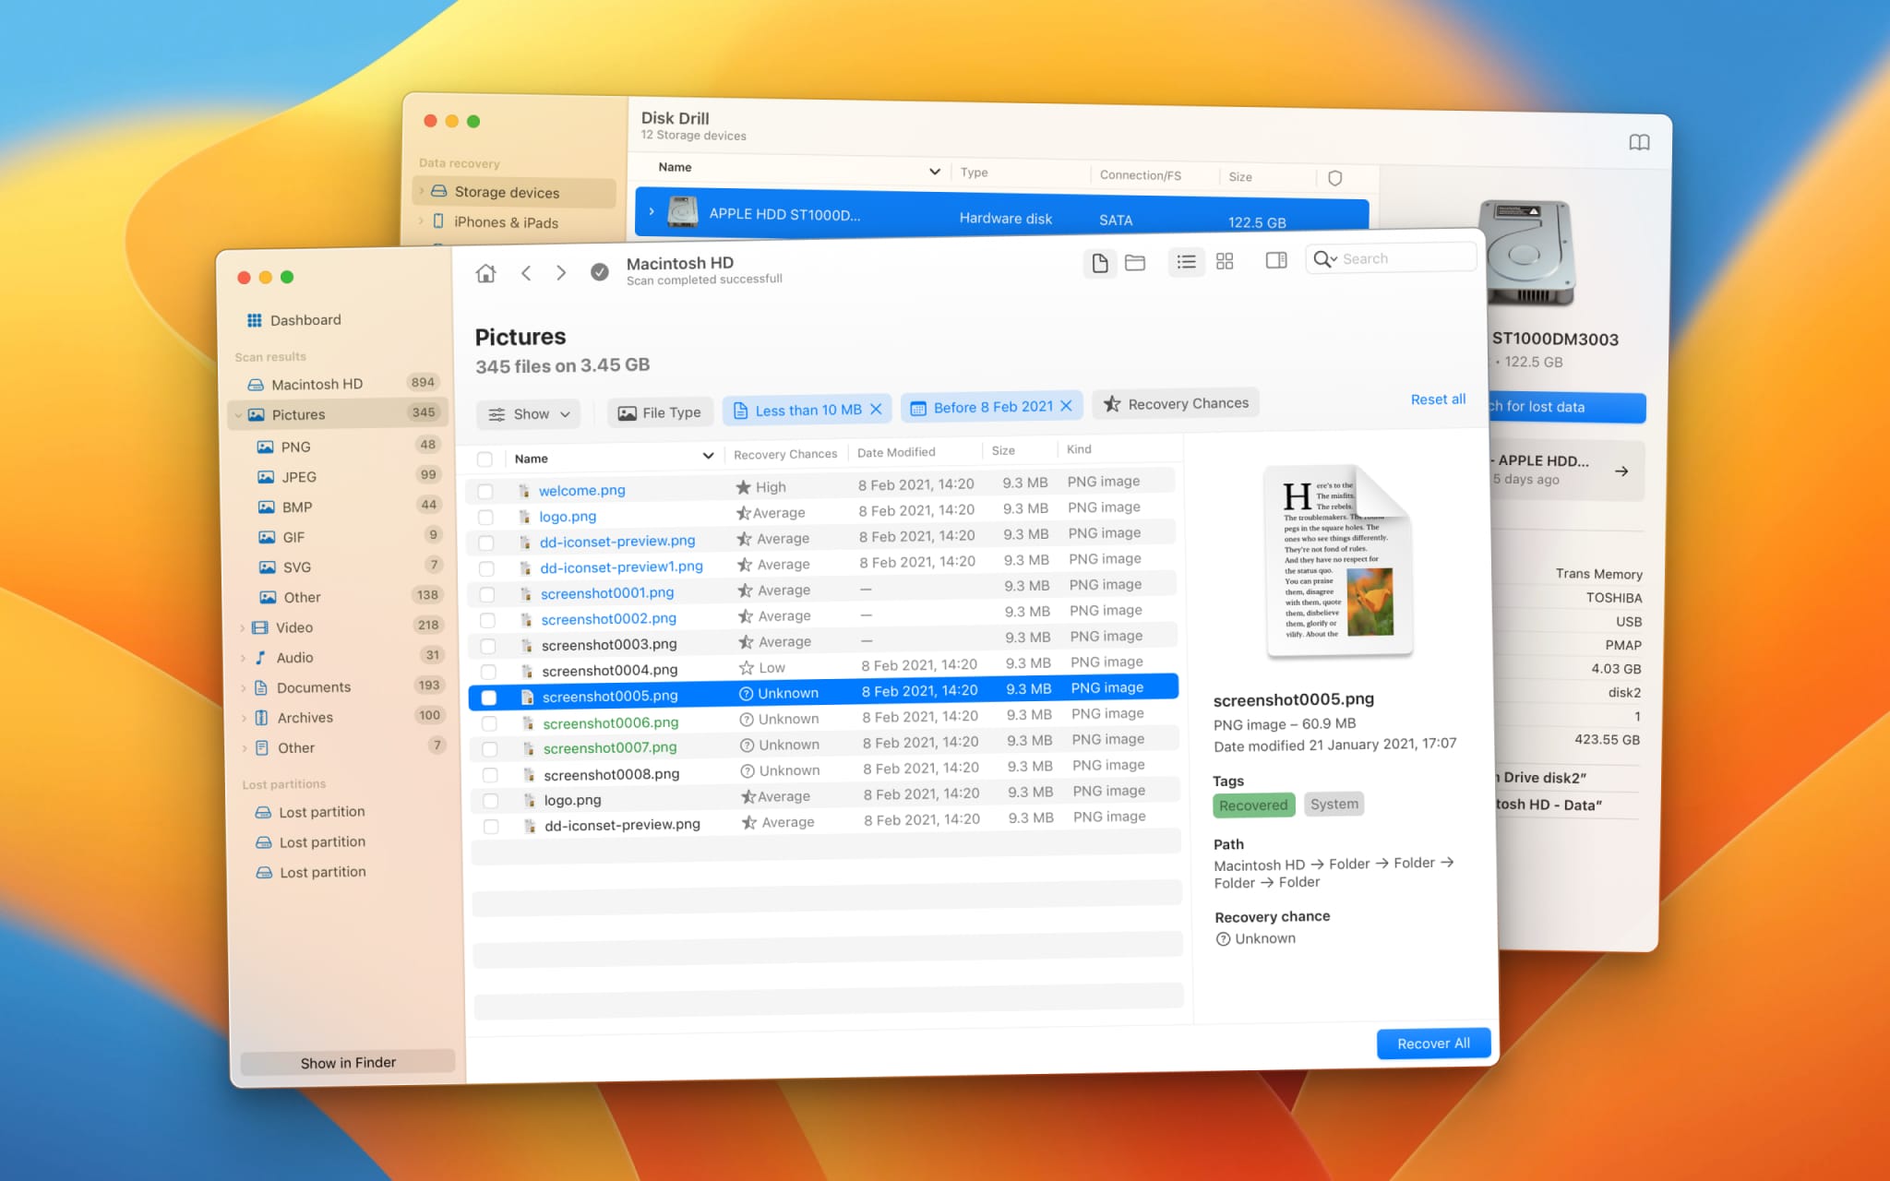Check the first logo.png row checkbox
1890x1181 pixels.
pos(485,518)
